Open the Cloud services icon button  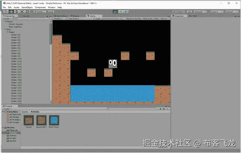tap(189, 11)
